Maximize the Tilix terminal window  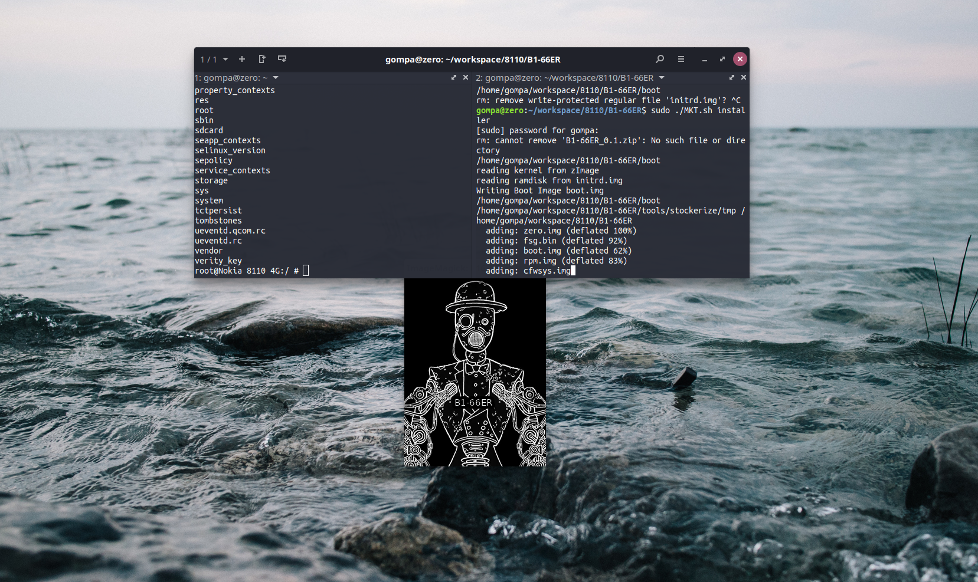[x=722, y=59]
